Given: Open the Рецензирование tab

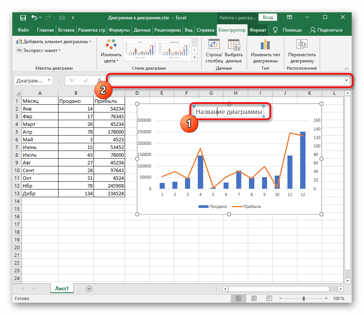Looking at the screenshot, I should tap(168, 30).
